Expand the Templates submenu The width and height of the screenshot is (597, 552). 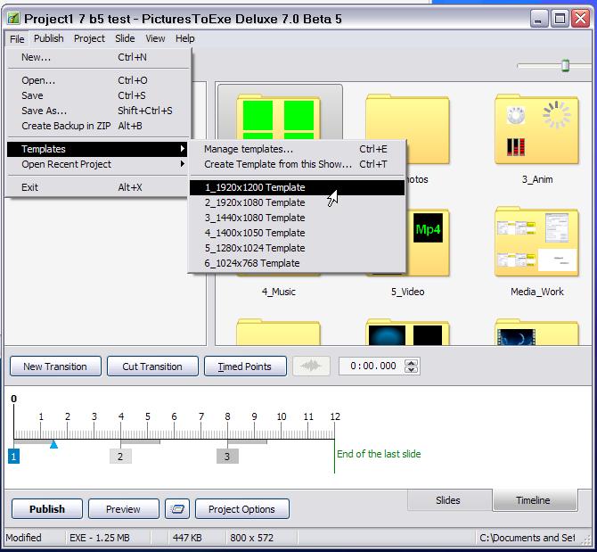click(98, 149)
